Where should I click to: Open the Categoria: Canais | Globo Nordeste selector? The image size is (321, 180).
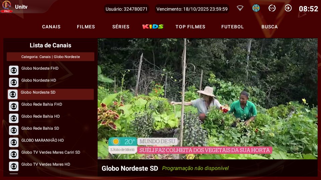pos(50,57)
